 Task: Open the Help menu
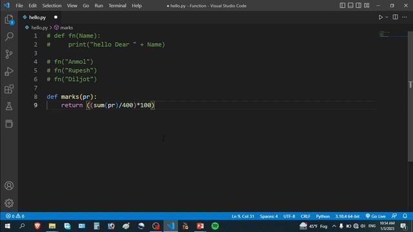[137, 6]
